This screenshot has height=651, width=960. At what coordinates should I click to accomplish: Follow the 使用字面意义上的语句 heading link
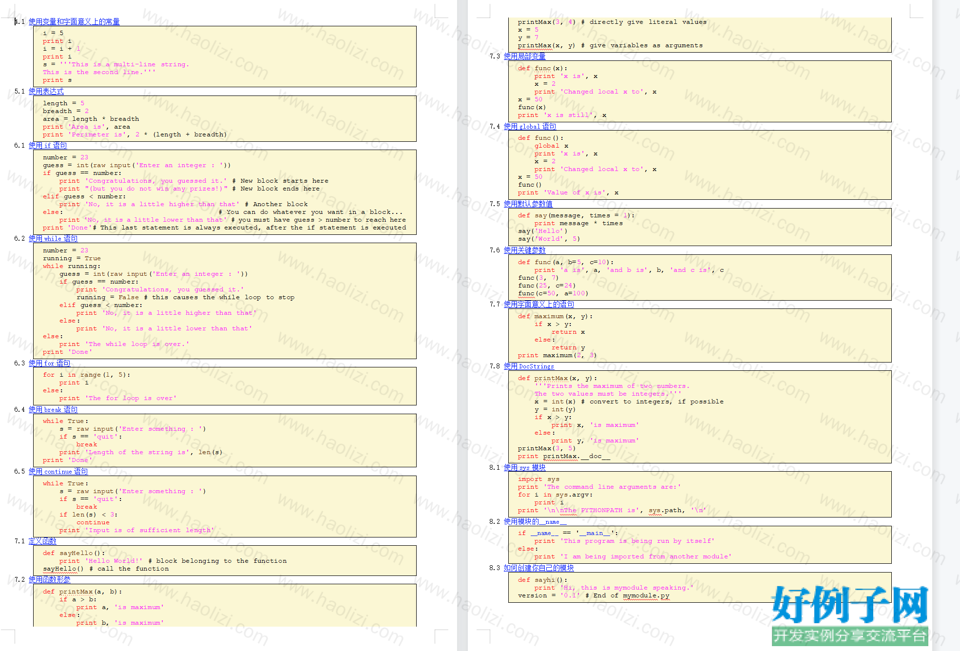539,304
